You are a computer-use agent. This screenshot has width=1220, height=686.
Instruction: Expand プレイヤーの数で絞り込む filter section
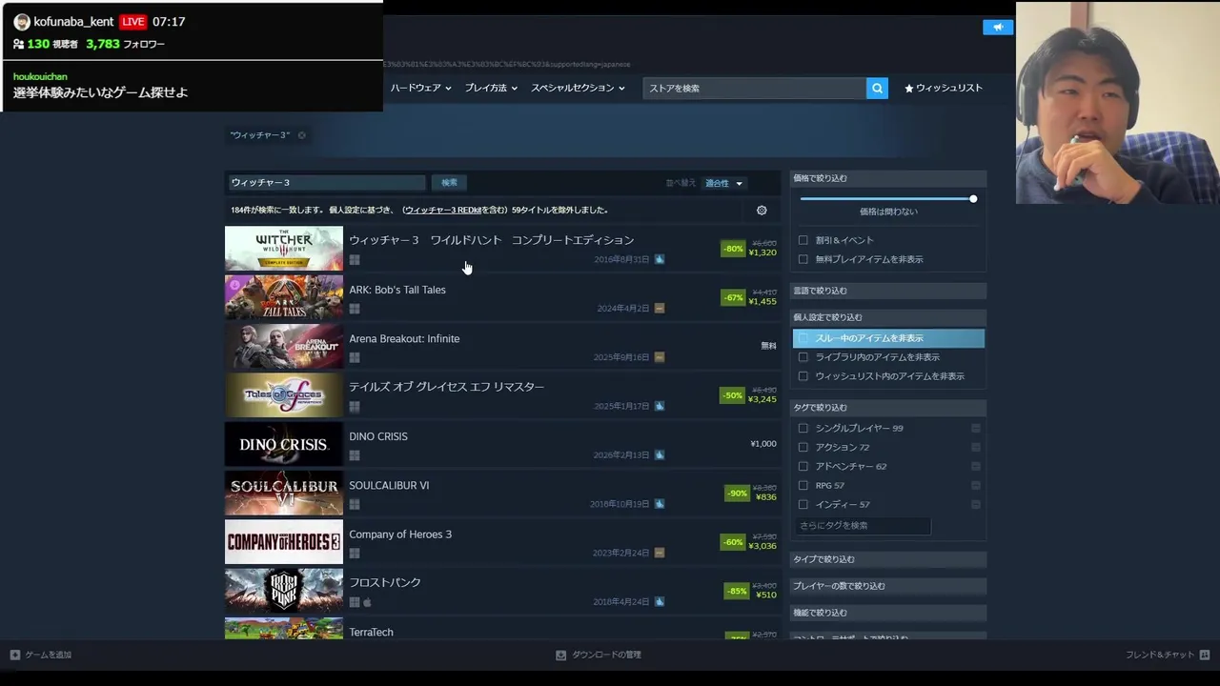888,586
